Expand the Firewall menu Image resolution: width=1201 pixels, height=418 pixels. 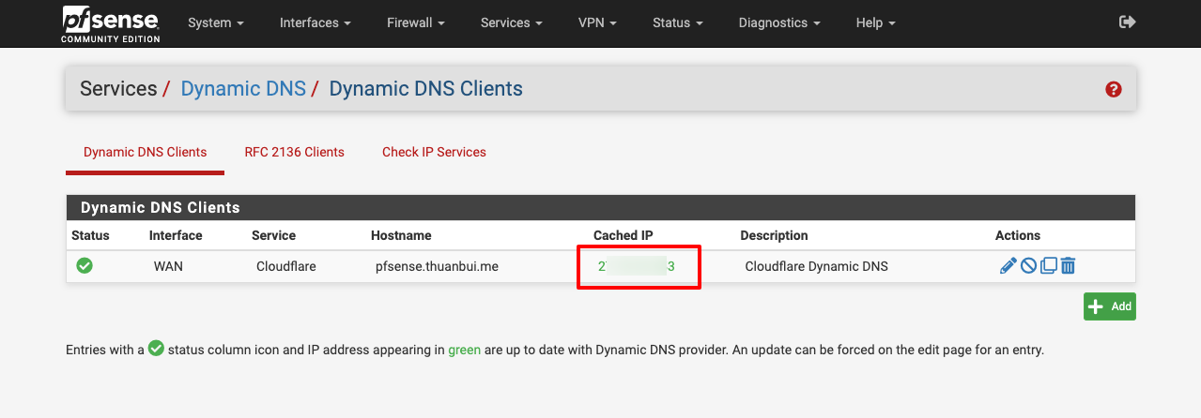pyautogui.click(x=416, y=22)
